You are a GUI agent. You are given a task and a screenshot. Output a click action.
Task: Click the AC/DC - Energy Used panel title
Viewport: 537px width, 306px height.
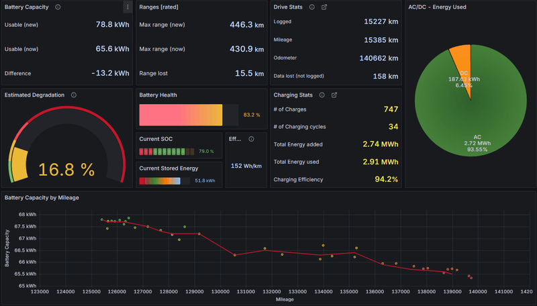click(x=437, y=7)
